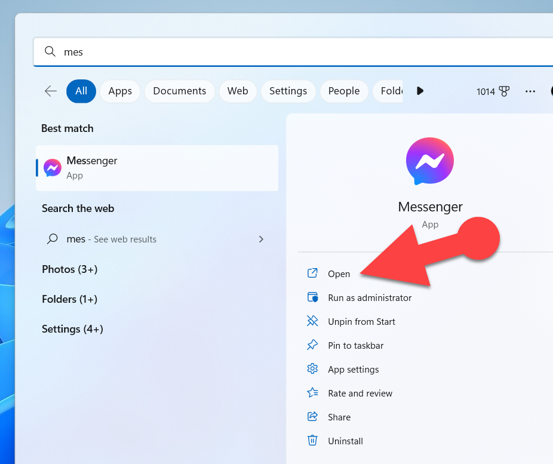This screenshot has width=553, height=464.
Task: Expand web results chevron for mes
Action: [x=261, y=239]
